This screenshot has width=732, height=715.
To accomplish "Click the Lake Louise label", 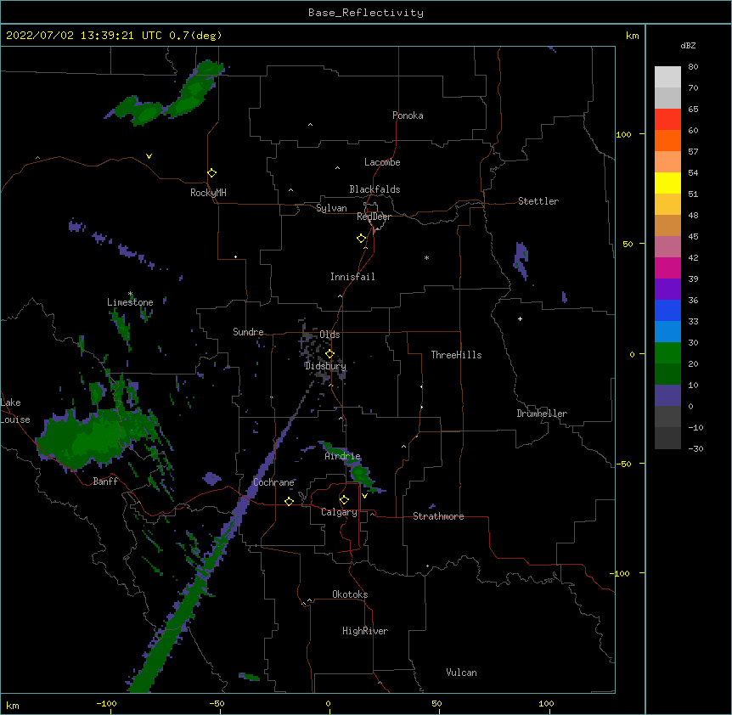I will click(x=14, y=411).
